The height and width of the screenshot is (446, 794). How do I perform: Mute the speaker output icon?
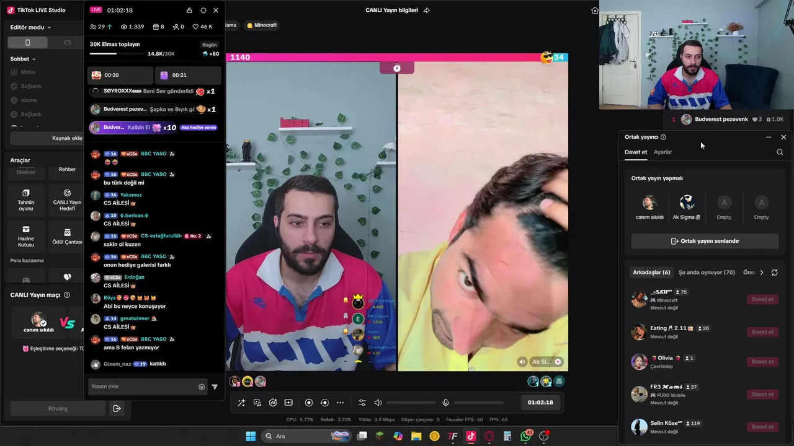[378, 403]
